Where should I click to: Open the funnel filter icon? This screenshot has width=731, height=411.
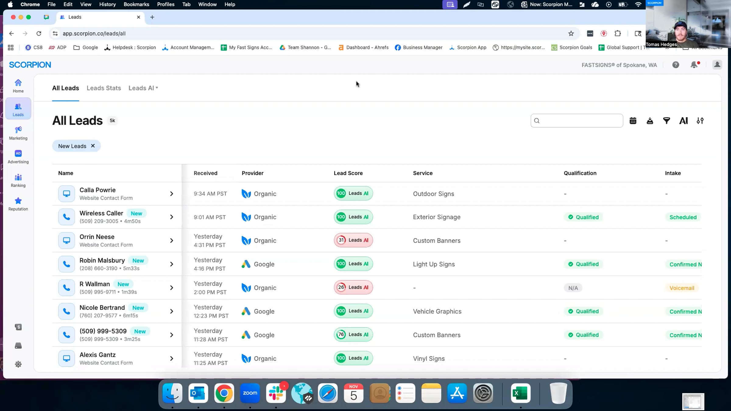(666, 121)
